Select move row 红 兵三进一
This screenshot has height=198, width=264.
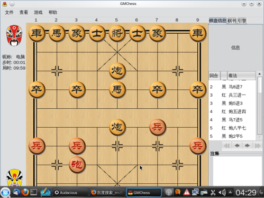[x=232, y=95]
